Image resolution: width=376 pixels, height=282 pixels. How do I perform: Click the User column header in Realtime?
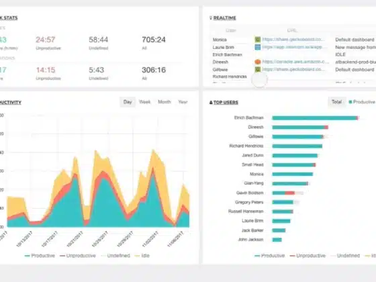231,30
